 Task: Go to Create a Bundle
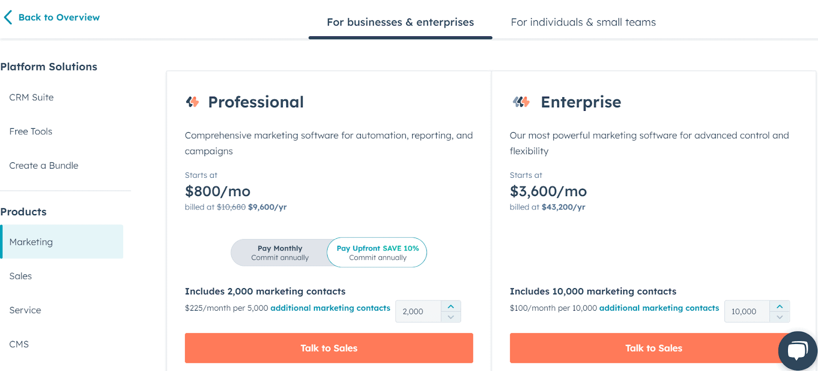pos(43,166)
